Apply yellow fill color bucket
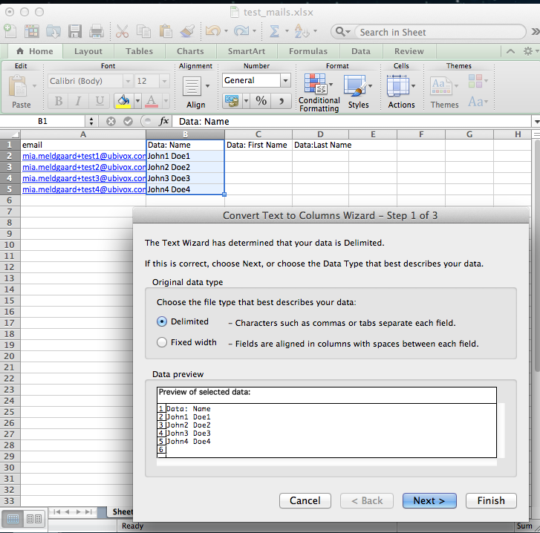This screenshot has width=540, height=533. tap(123, 101)
